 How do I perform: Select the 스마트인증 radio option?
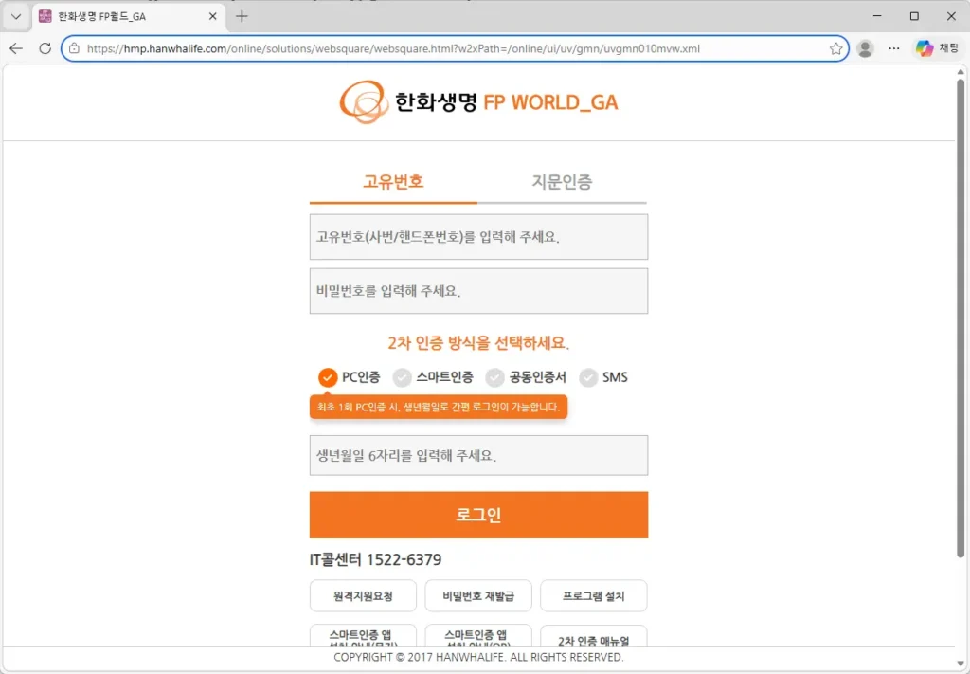point(403,377)
